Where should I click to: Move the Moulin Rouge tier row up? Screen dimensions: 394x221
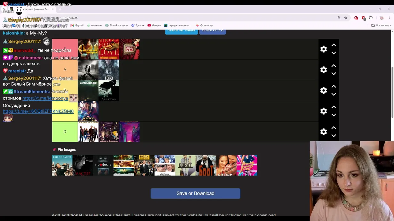point(334,45)
